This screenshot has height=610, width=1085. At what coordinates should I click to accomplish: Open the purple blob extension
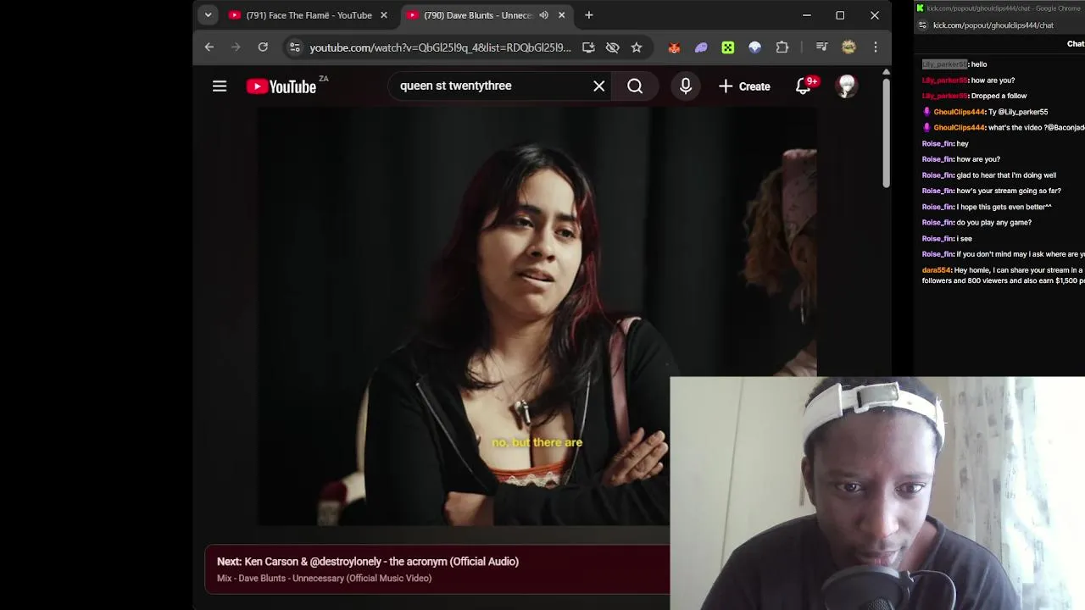tap(701, 47)
